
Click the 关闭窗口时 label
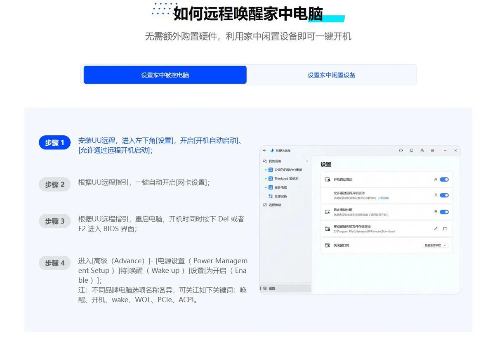pyautogui.click(x=342, y=245)
